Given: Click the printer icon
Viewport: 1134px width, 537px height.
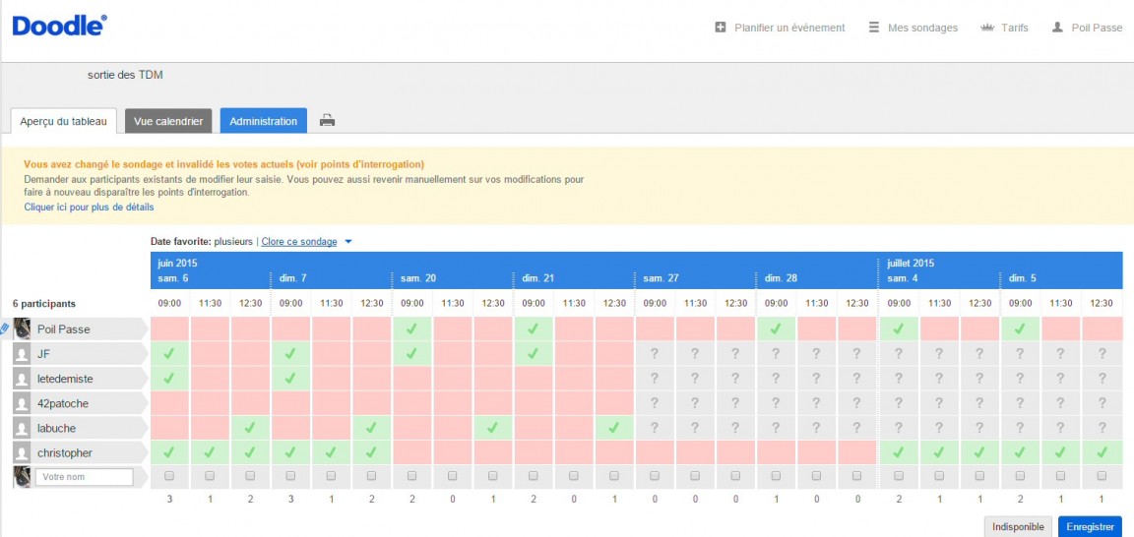Looking at the screenshot, I should click(328, 121).
